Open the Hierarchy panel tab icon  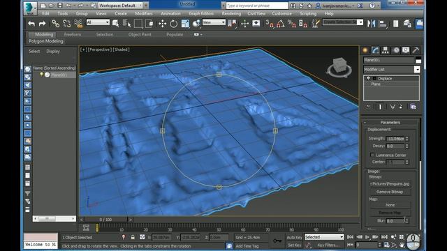(386, 50)
